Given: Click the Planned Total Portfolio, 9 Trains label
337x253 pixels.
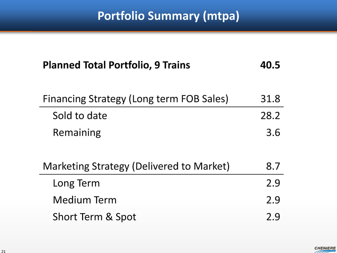Looking at the screenshot, I should (117, 66).
